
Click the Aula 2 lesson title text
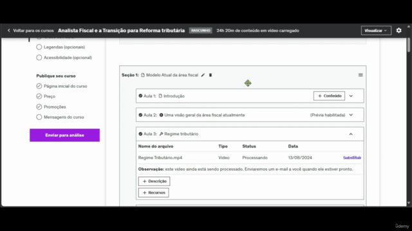coord(205,115)
